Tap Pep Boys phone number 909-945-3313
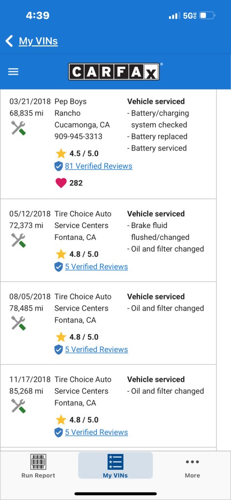231x500 pixels. coord(79,137)
